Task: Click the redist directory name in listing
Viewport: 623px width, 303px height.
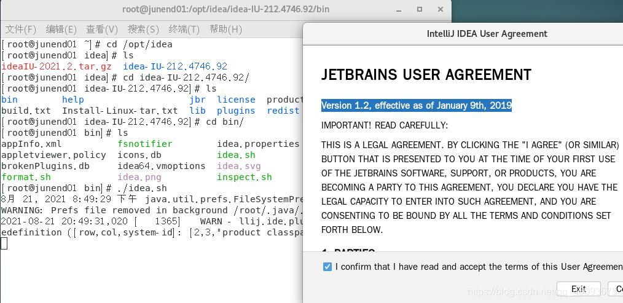Action: [283, 111]
